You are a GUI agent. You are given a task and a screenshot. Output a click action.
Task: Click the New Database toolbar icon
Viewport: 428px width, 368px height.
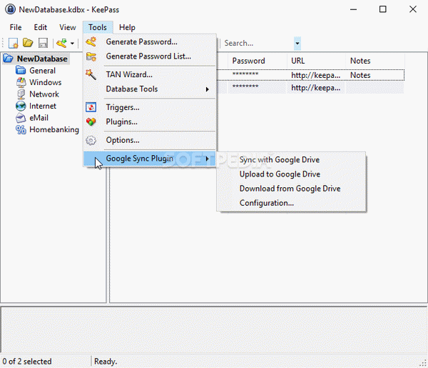(13, 43)
